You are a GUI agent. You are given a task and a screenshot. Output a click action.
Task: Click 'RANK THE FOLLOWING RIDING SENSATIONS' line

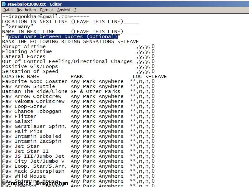70,41
